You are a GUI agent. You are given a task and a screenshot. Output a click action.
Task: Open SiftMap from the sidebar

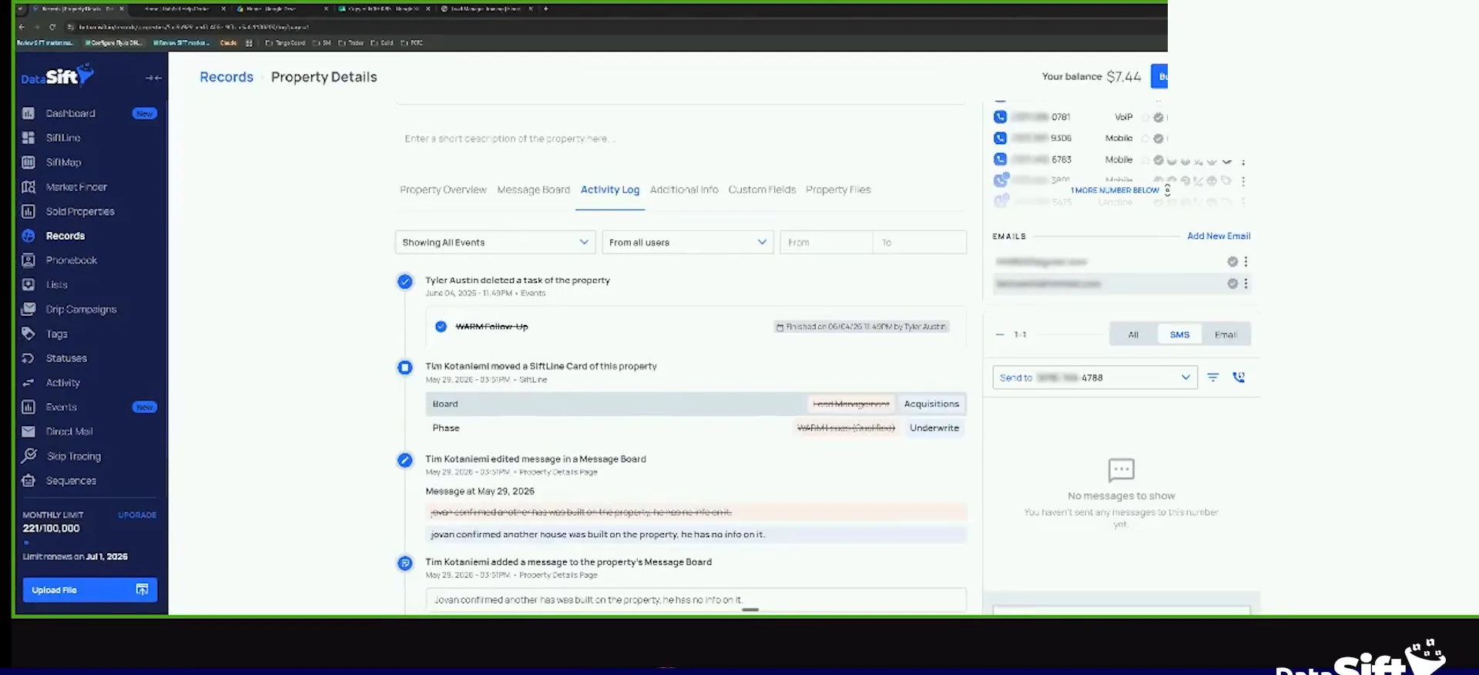click(x=63, y=163)
